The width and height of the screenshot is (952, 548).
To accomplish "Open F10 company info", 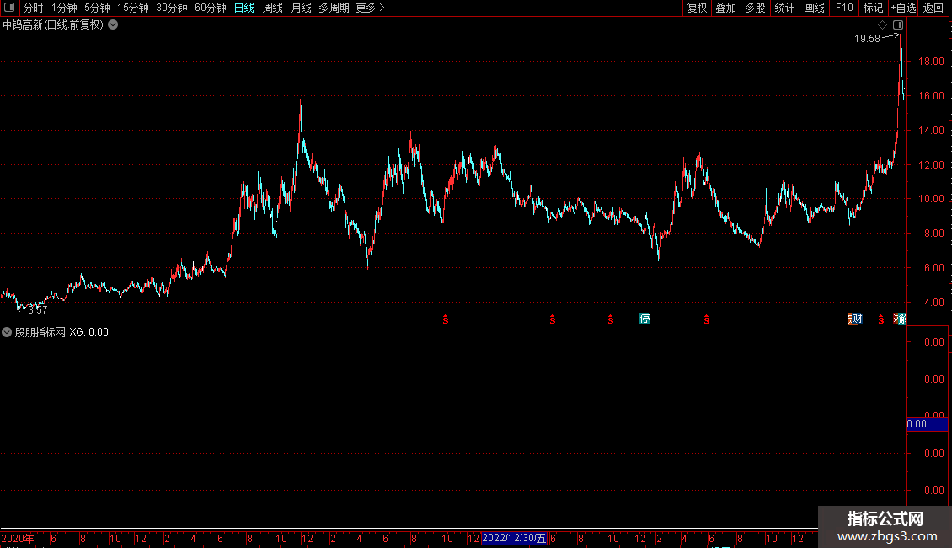I will pyautogui.click(x=844, y=8).
